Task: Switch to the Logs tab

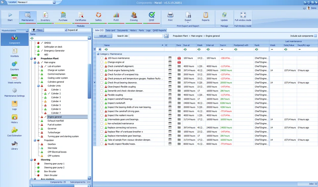Action: pyautogui.click(x=148, y=31)
